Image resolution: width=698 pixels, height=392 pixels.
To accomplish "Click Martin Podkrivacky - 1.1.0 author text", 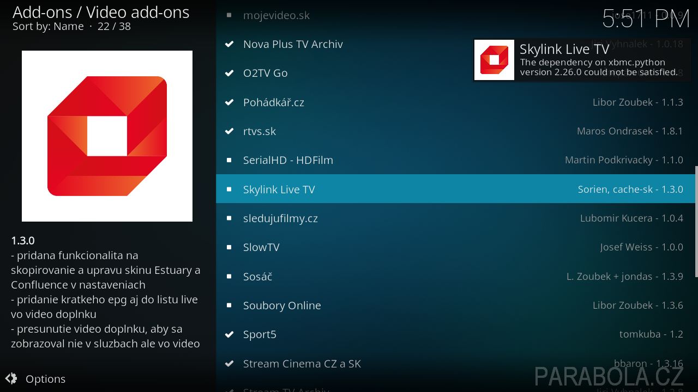I will (624, 160).
